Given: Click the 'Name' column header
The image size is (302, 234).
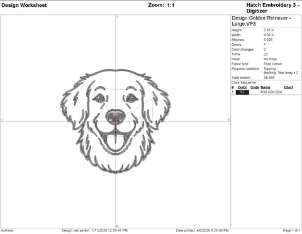Looking at the screenshot, I should pyautogui.click(x=266, y=87).
